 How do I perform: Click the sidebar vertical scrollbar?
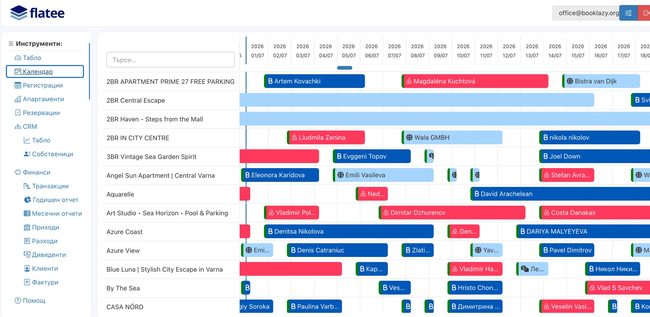click(x=89, y=71)
